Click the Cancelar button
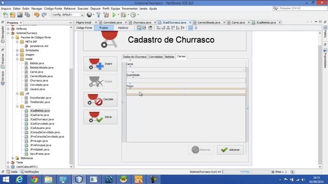328x184 pixels. pyautogui.click(x=100, y=99)
